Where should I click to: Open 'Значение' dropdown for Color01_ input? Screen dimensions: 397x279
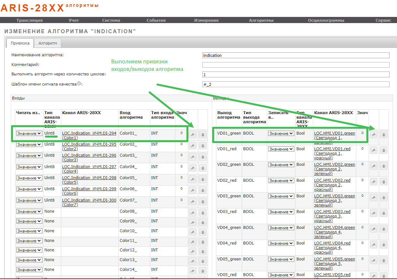[29, 134]
